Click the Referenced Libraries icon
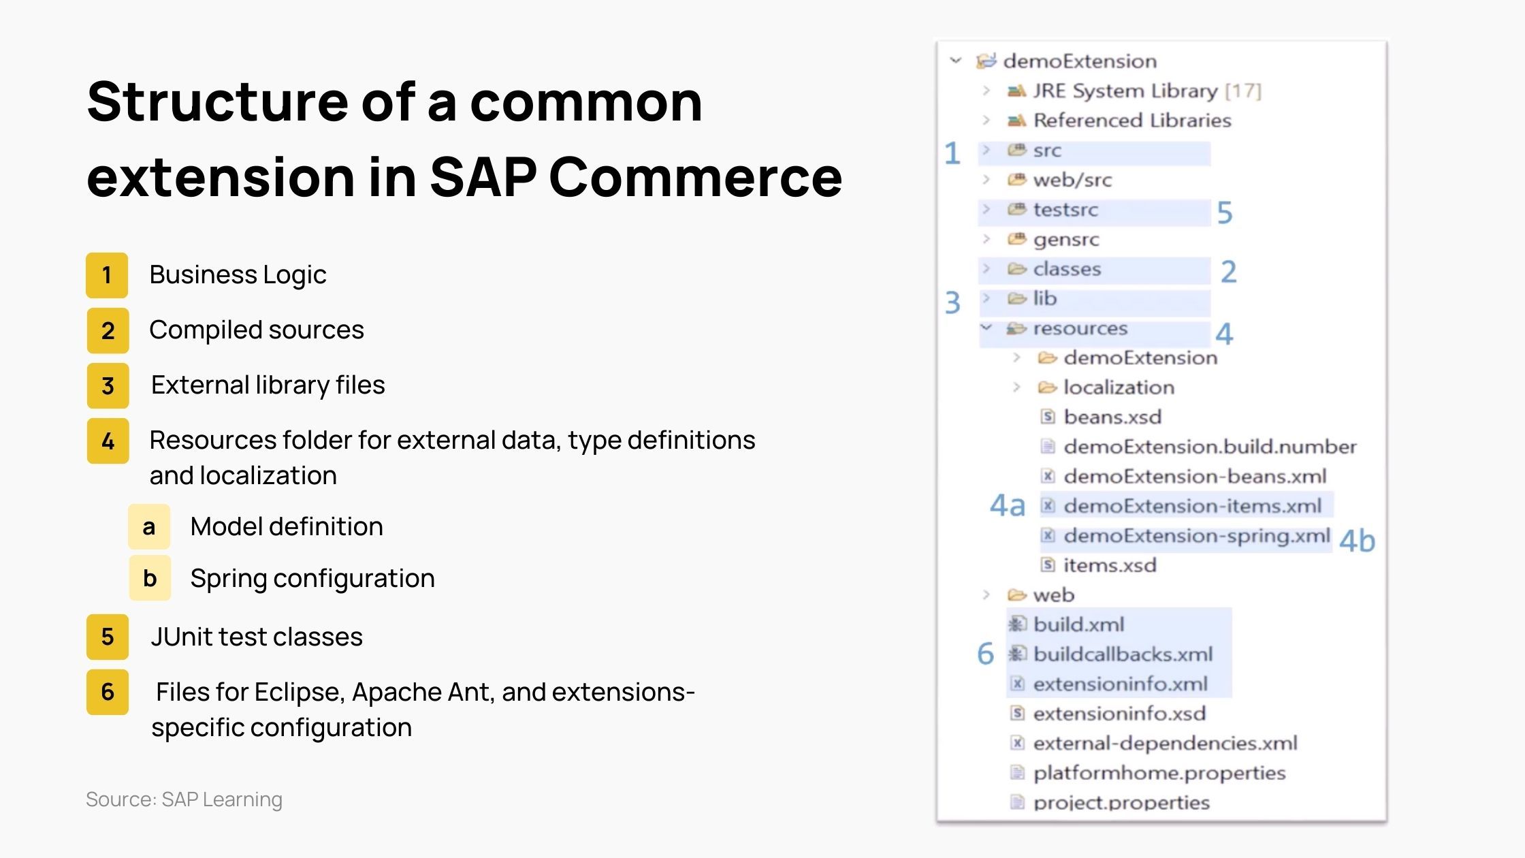The height and width of the screenshot is (858, 1525). [1016, 121]
